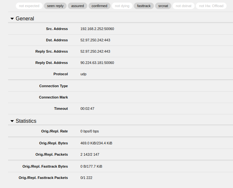The height and width of the screenshot is (188, 233).
Task: Click the Orig./Repl. Fasttrack Bytes label
Action: pyautogui.click(x=45, y=166)
